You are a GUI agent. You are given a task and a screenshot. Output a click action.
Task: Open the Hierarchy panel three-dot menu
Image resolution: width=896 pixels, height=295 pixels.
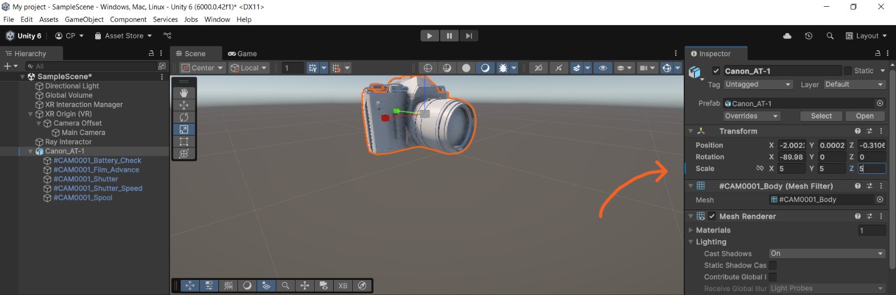pos(161,54)
